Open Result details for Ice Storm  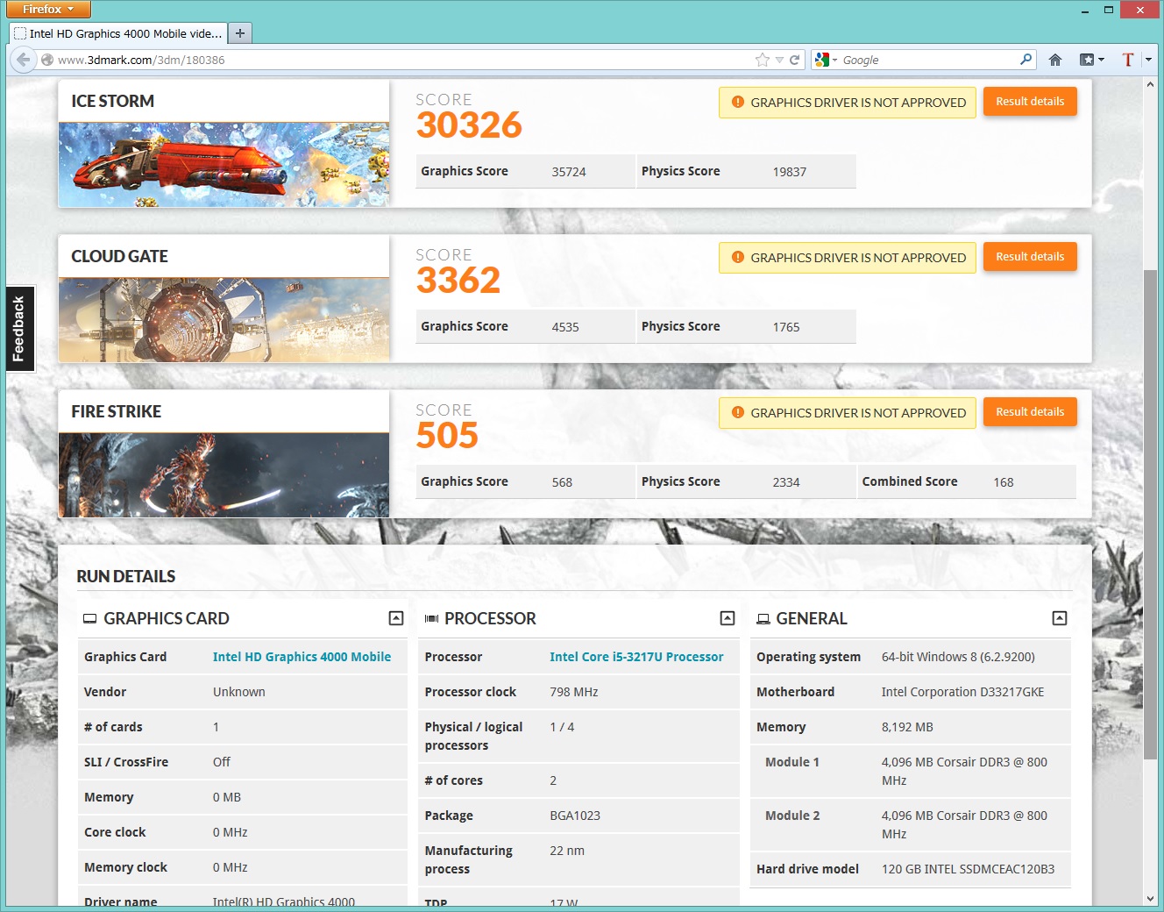pyautogui.click(x=1030, y=102)
